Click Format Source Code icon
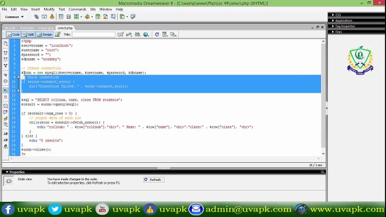Image resolution: width=386 pixels, height=217 pixels. (x=5, y=146)
